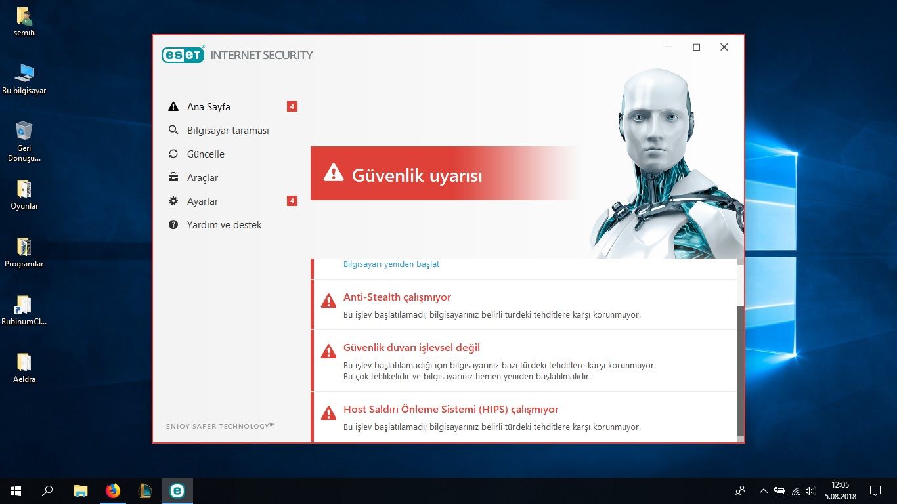Click the Güvenlik uyarısı banner heading
The height and width of the screenshot is (504, 897).
pyautogui.click(x=417, y=175)
